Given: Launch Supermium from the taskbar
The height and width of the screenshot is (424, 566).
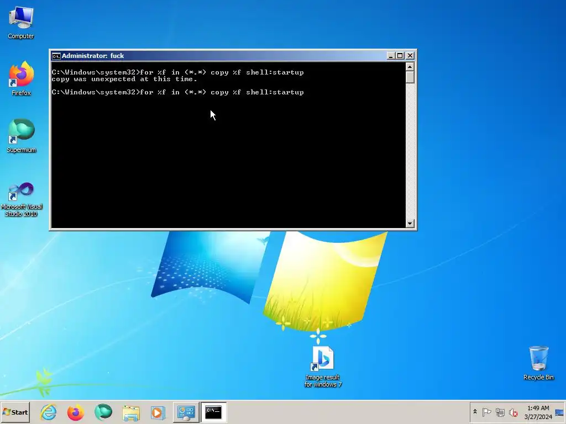Looking at the screenshot, I should tap(103, 412).
